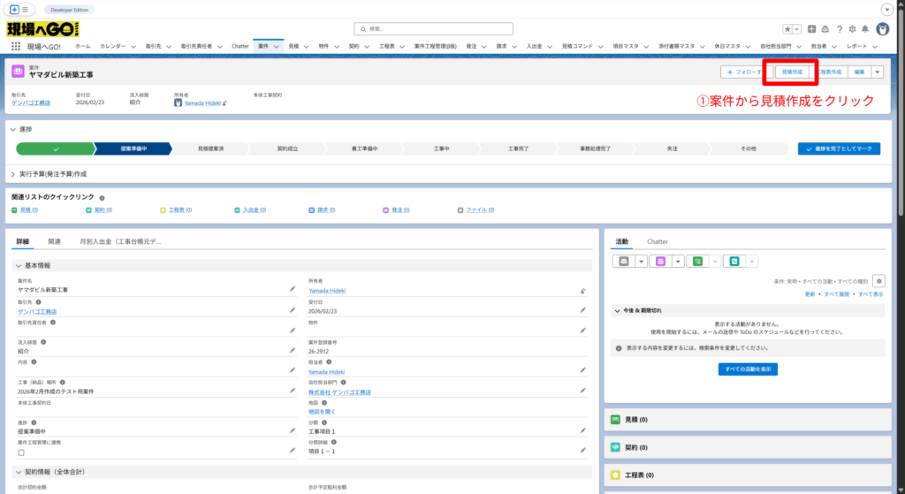Image resolution: width=905 pixels, height=494 pixels.
Task: Select the 見積提案済 stage in path
Action: pyautogui.click(x=210, y=148)
